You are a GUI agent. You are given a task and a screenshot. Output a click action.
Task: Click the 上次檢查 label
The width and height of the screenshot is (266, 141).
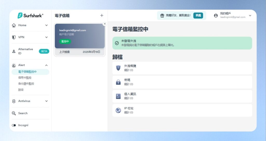click(x=64, y=52)
